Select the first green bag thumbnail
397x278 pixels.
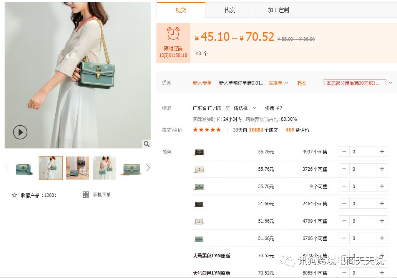tap(24, 168)
